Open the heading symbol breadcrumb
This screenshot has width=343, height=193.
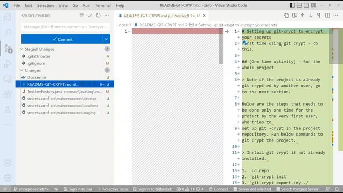pyautogui.click(x=235, y=25)
